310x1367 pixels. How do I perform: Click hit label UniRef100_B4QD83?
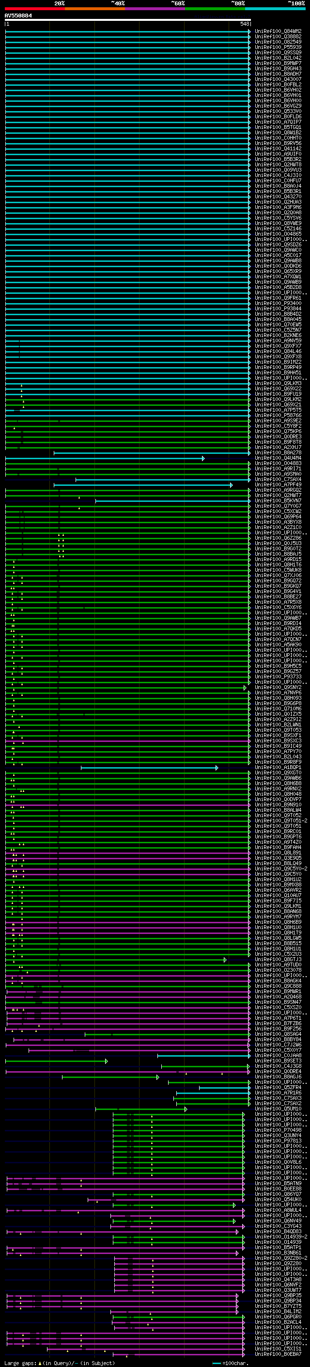(278, 1231)
